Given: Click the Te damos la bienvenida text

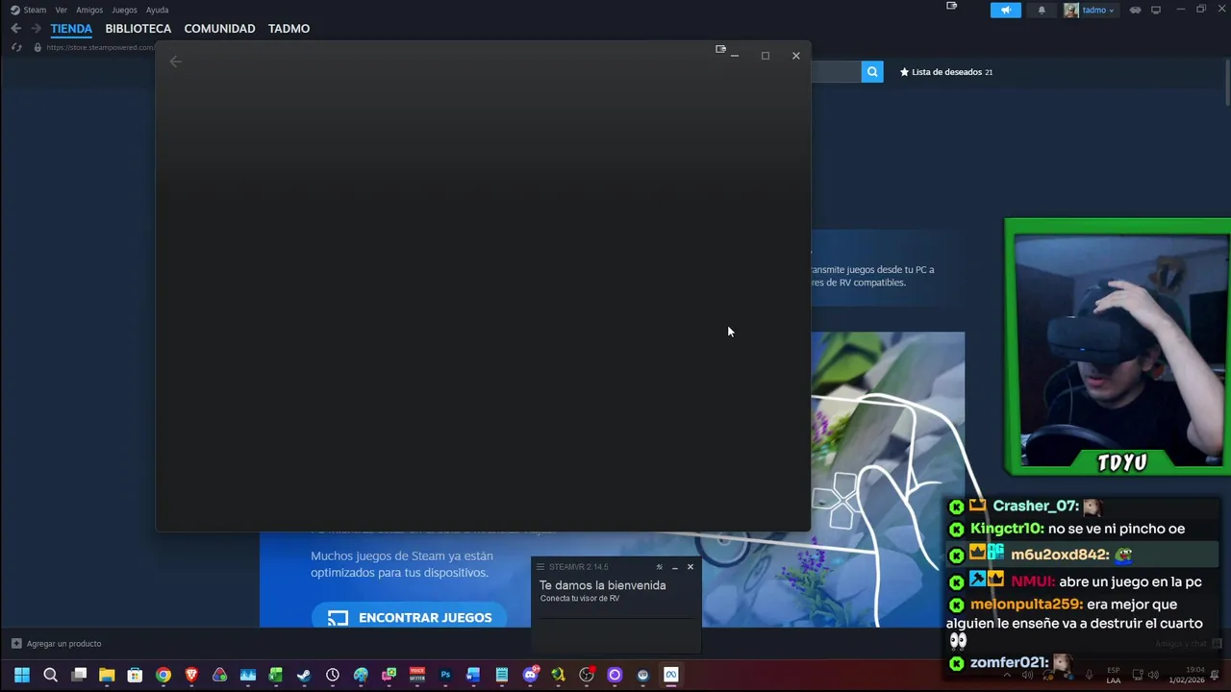Looking at the screenshot, I should pyautogui.click(x=602, y=585).
